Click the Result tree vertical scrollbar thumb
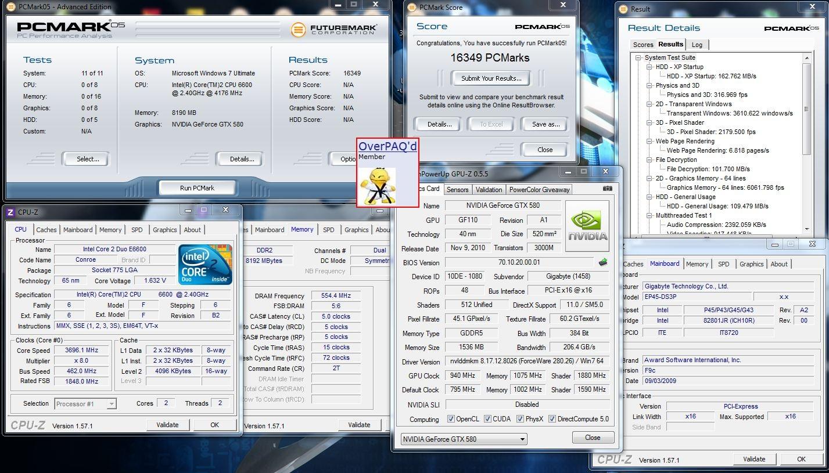 (806, 109)
